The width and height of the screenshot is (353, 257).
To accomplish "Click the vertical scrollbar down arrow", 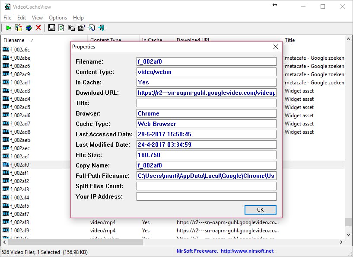I will point(348,234).
